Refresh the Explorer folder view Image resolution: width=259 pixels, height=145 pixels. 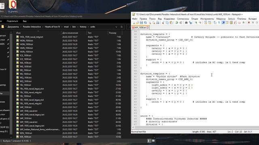(122, 27)
